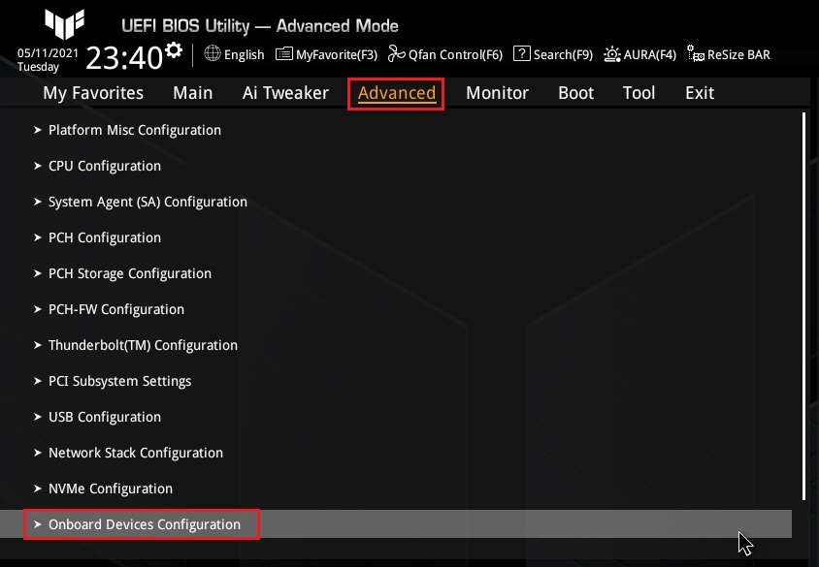Click the MyFavorite list icon
819x567 pixels.
(x=283, y=53)
